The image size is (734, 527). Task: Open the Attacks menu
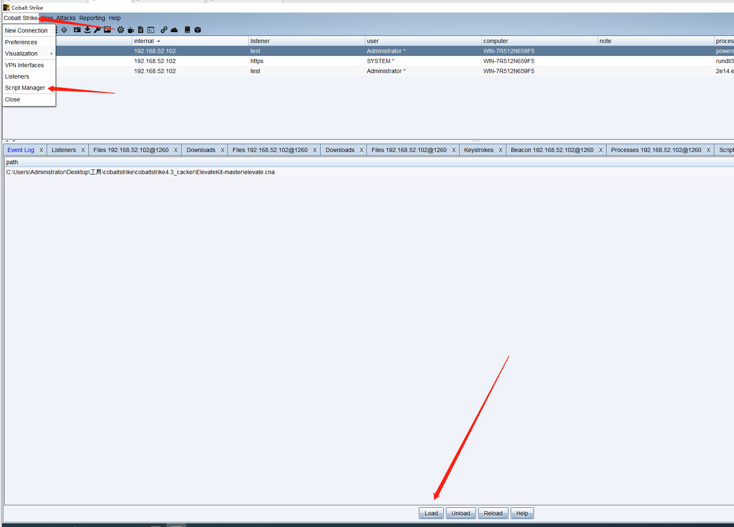66,18
